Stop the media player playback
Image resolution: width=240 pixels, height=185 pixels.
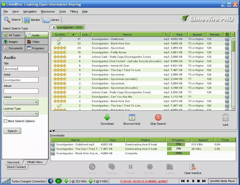pos(198,181)
